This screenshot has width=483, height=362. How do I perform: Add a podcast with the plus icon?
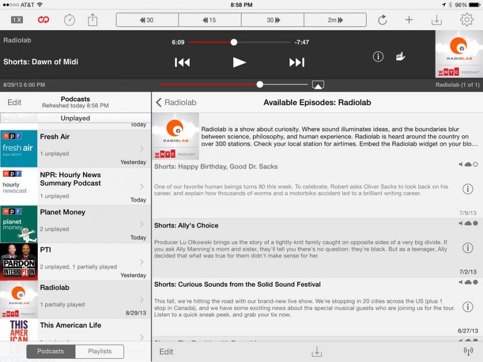pos(409,20)
